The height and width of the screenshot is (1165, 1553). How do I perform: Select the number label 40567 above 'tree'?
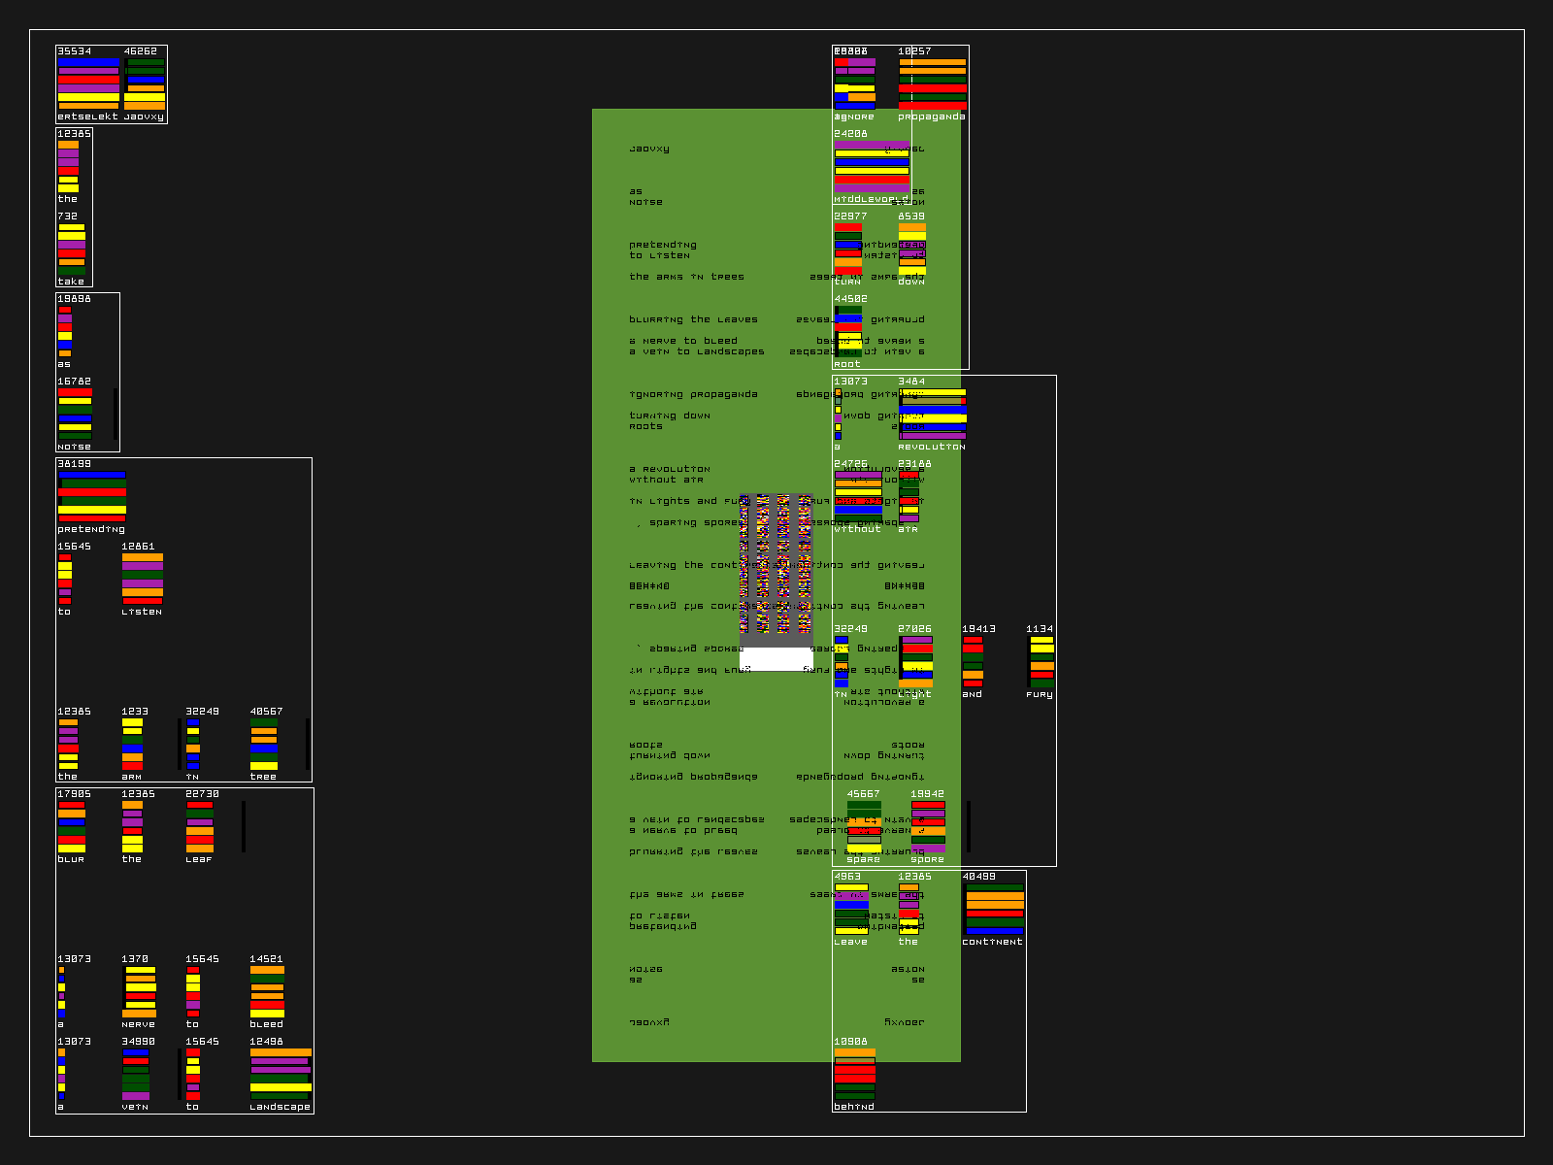[266, 712]
